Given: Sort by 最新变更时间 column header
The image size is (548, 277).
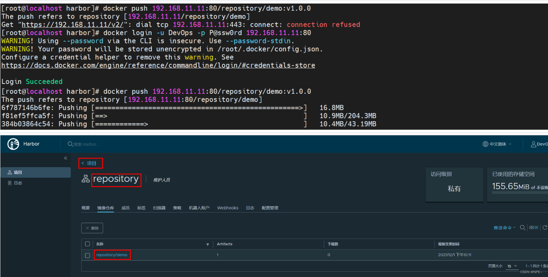Looking at the screenshot, I should click(x=448, y=244).
